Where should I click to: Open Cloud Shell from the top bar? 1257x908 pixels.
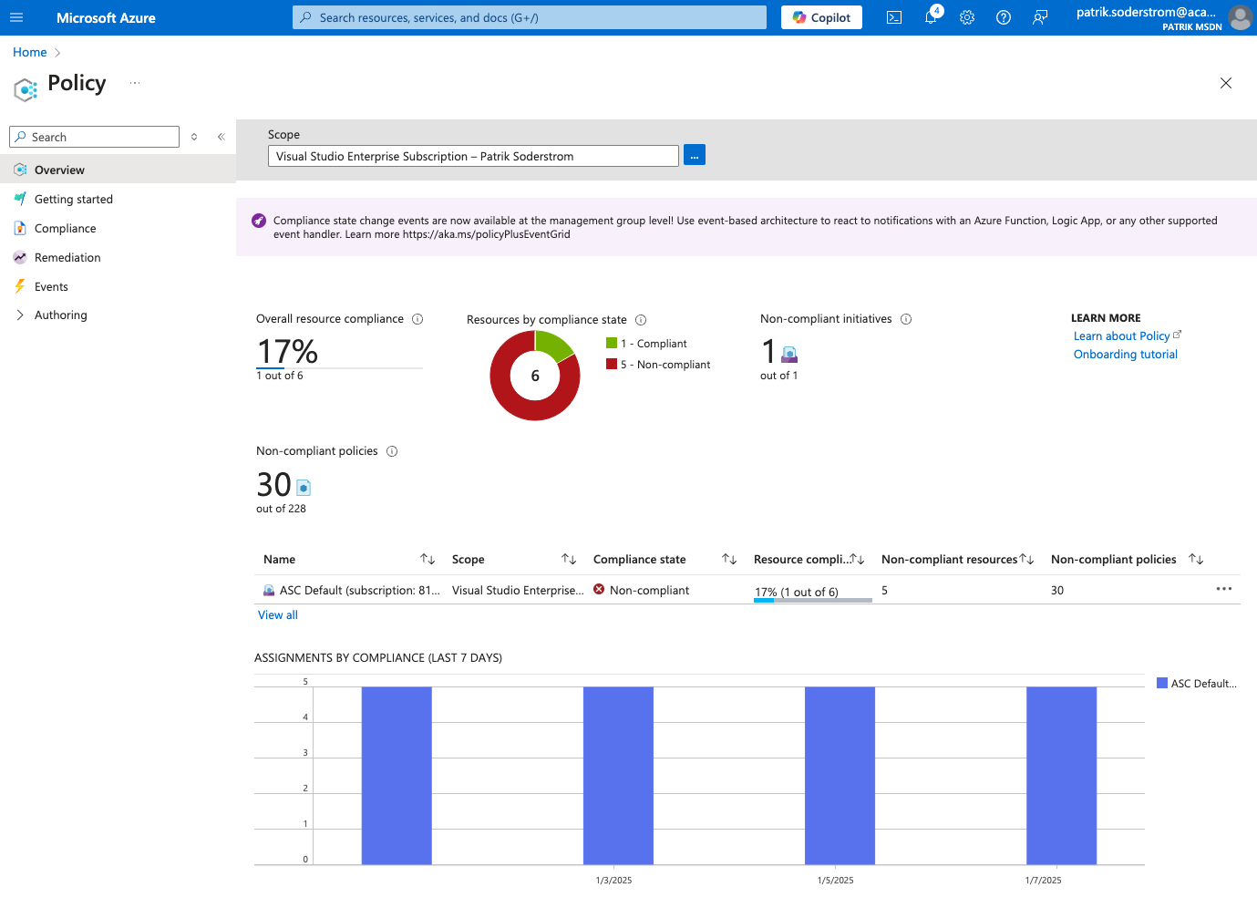pyautogui.click(x=894, y=17)
